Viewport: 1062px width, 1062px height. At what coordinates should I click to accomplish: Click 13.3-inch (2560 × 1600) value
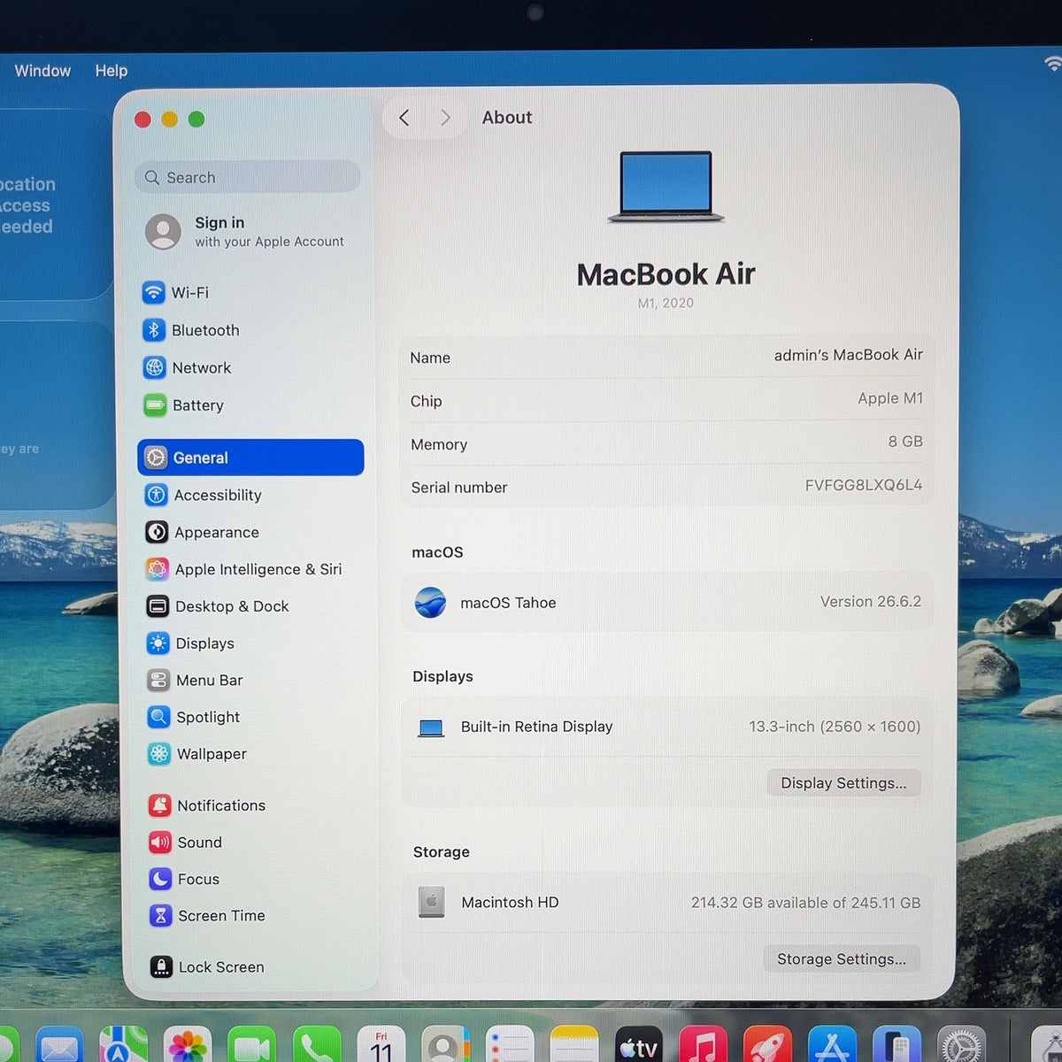(x=835, y=727)
